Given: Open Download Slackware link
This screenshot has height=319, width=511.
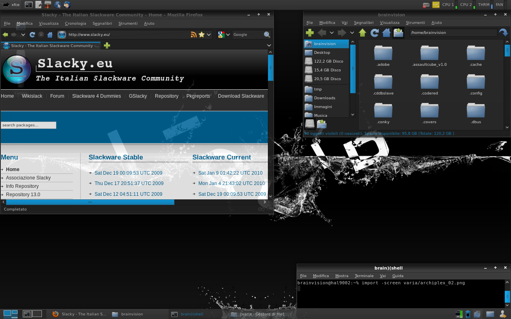Looking at the screenshot, I should click(241, 96).
